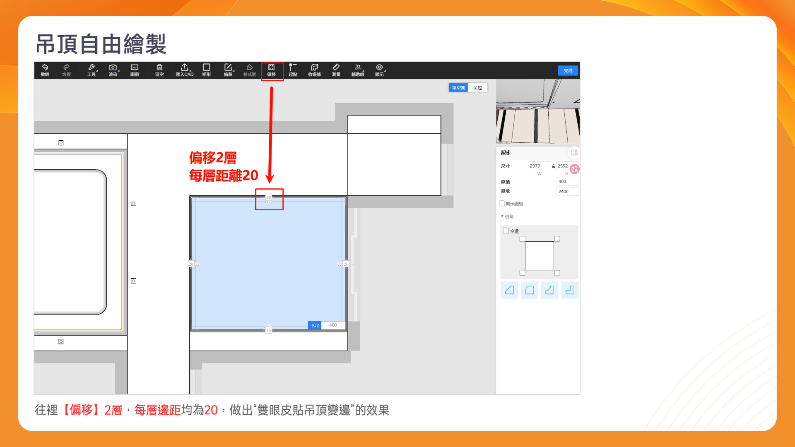Open the 測量 measure tool
795x447 pixels.
[x=336, y=70]
